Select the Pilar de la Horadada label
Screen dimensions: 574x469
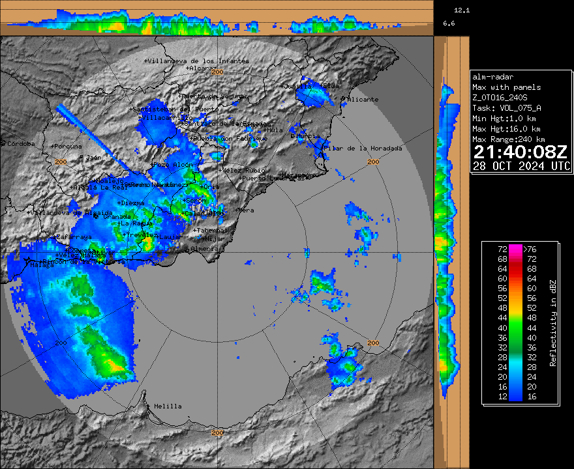click(x=364, y=148)
